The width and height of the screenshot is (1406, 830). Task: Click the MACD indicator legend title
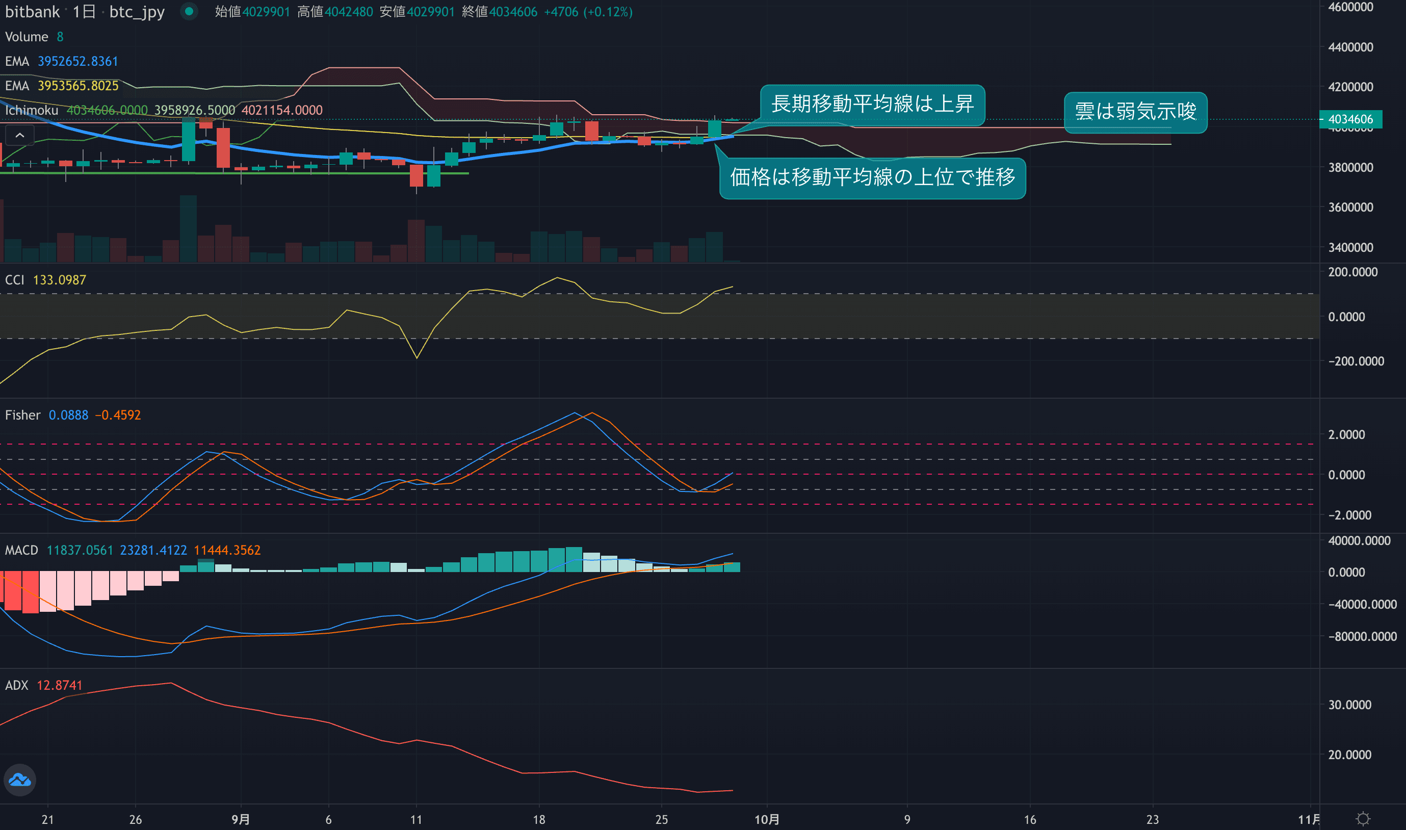(21, 550)
